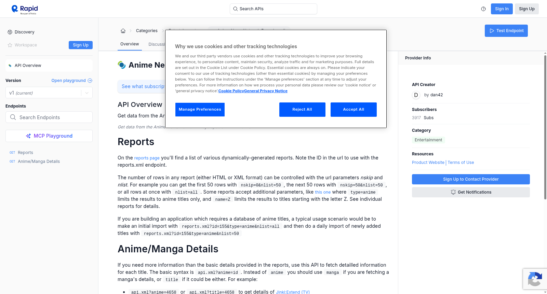Click the Sign In button
Viewport: 547px width, 294px height.
502,9
